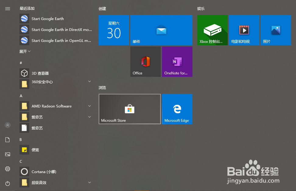The image size is (296, 191).
Task: Open the 爱奇艺 file entry with the white document icon
Action: pyautogui.click(x=56, y=128)
